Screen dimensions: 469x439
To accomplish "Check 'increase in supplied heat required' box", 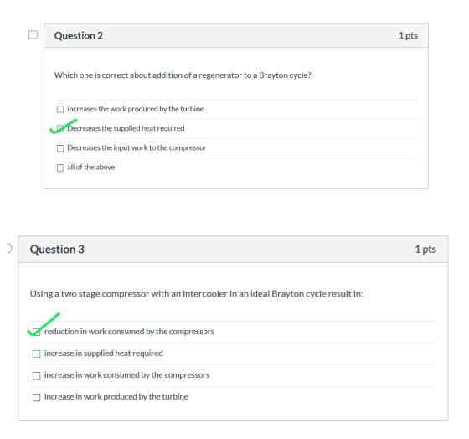I will click(37, 354).
